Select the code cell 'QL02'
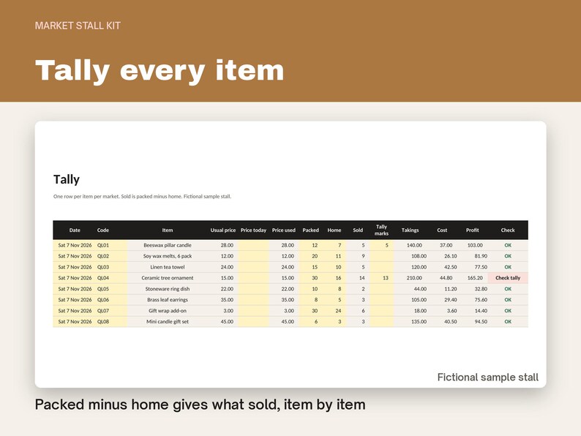Image resolution: width=581 pixels, height=436 pixels. 103,256
